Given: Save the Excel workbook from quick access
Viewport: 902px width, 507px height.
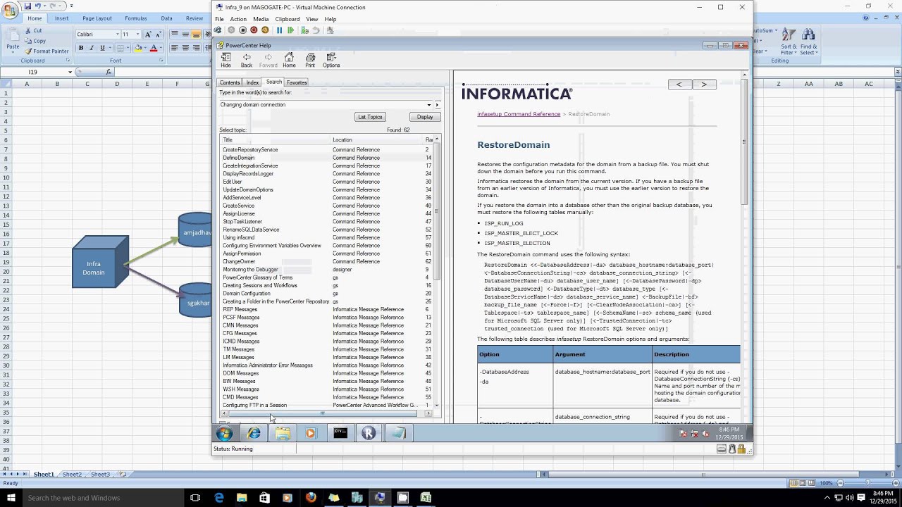Looking at the screenshot, I should 28,6.
